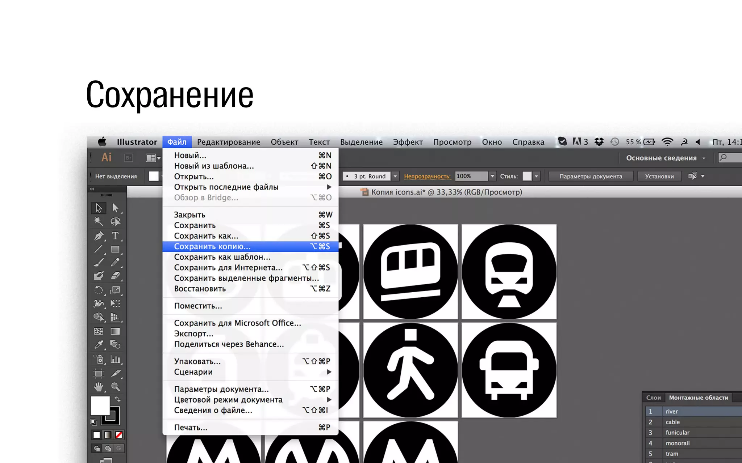Switch to Color paint mode button
This screenshot has height=463, width=742.
pos(96,435)
